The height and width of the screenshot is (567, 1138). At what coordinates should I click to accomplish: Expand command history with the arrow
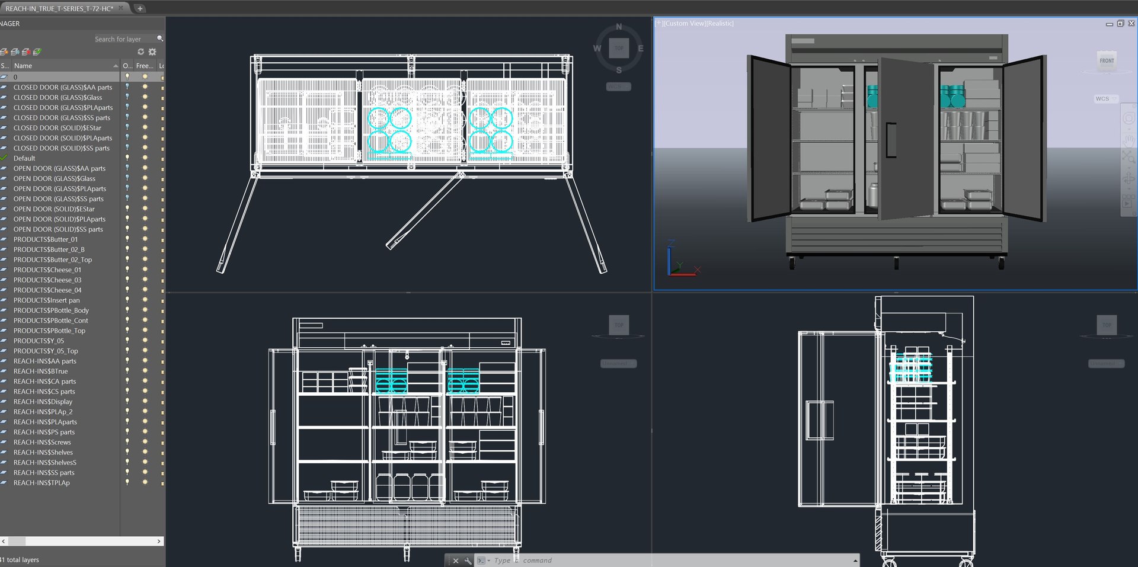click(855, 560)
